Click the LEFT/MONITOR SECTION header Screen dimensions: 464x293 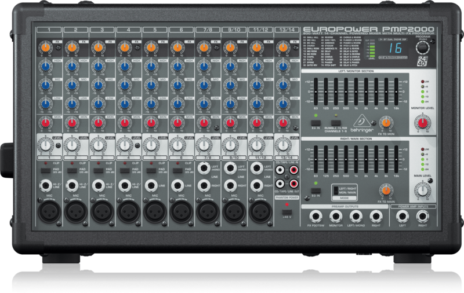coord(356,71)
